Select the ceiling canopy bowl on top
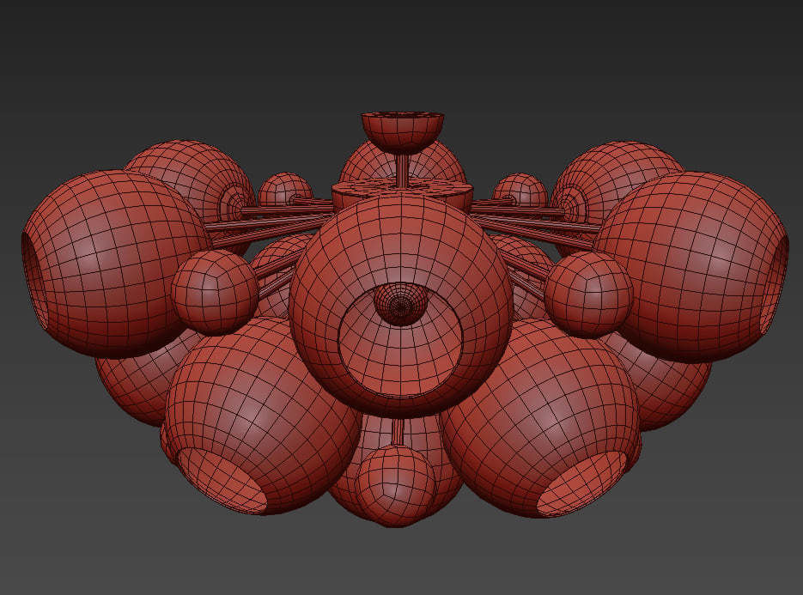 [x=403, y=131]
